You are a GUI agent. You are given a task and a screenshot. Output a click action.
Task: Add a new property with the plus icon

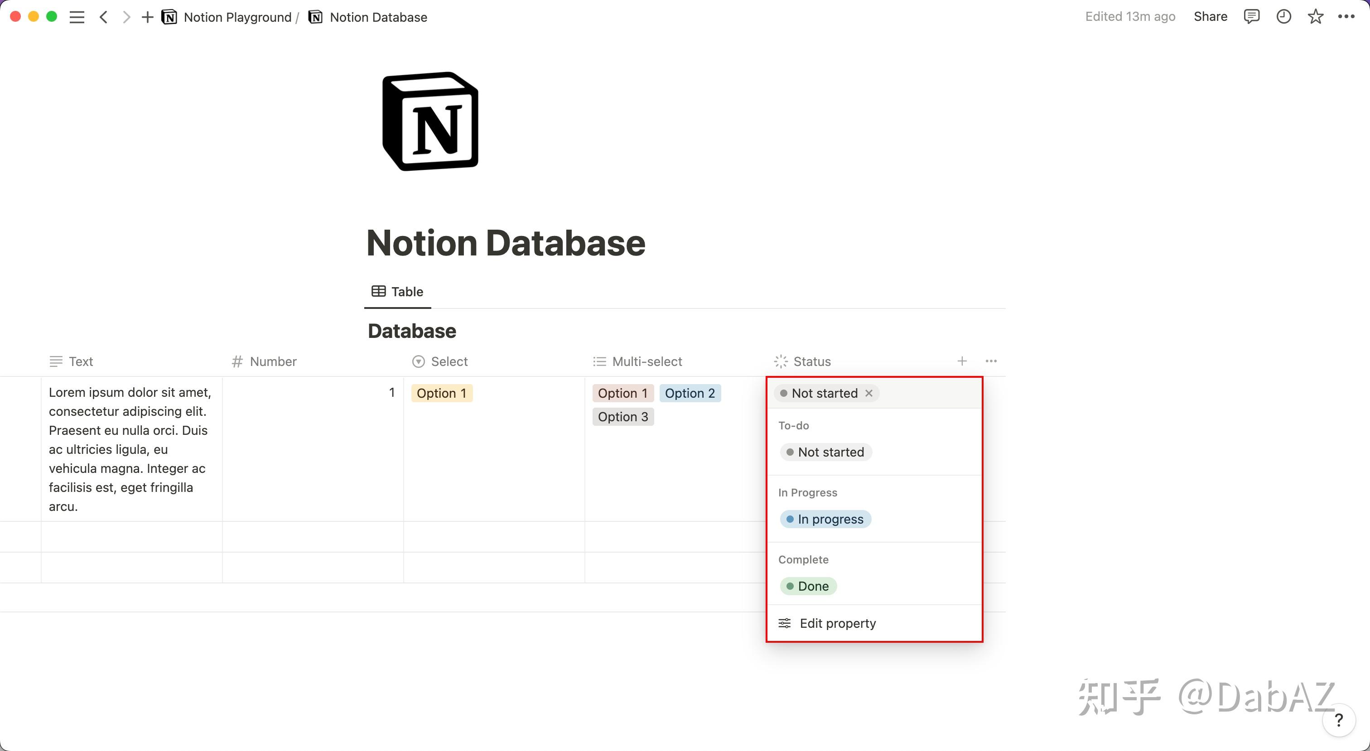tap(962, 361)
